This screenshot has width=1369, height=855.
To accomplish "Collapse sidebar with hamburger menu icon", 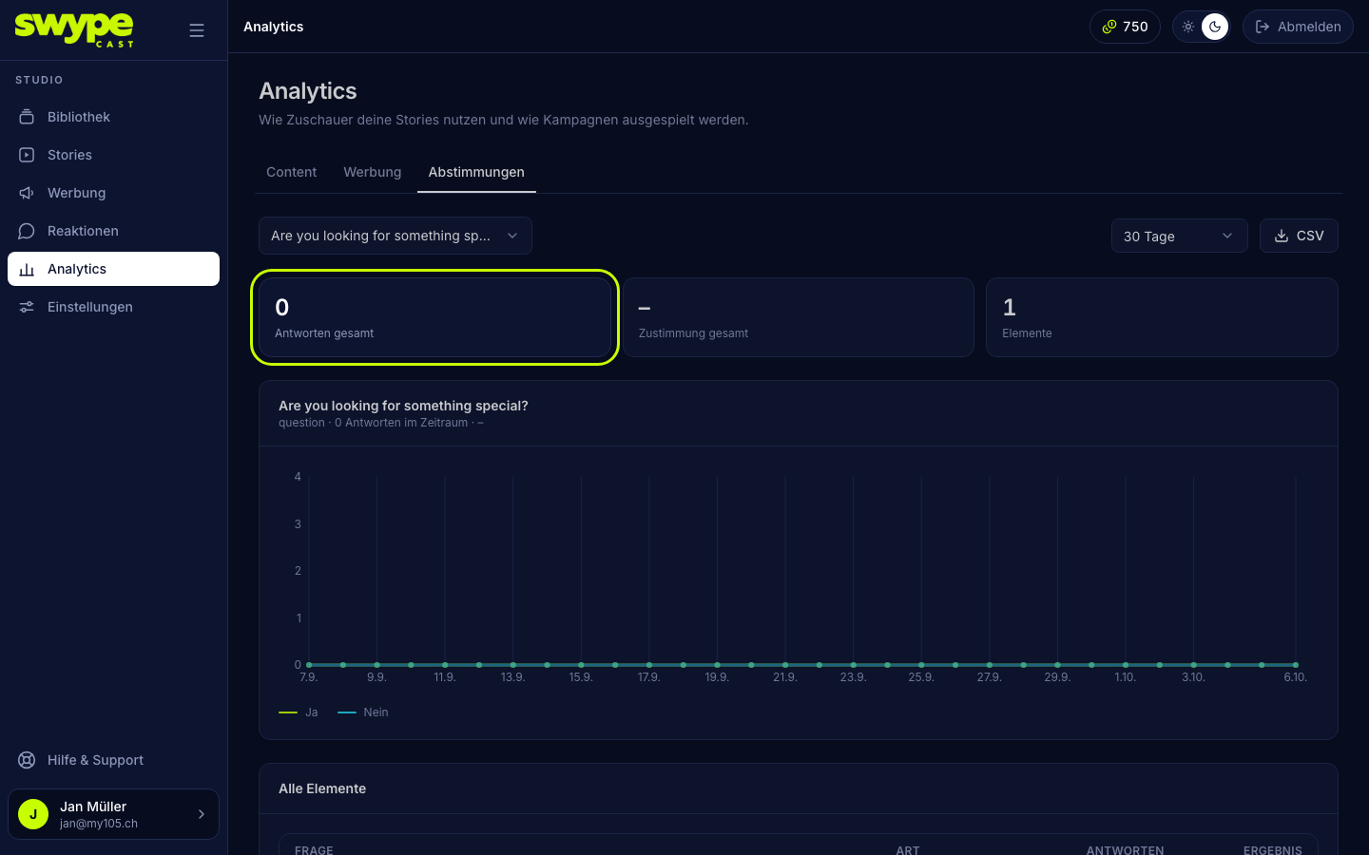I will coord(197,30).
